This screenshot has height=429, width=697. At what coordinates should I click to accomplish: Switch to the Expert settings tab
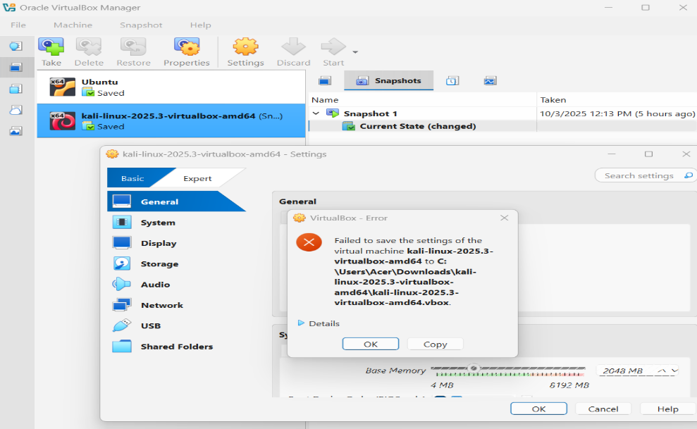point(197,178)
